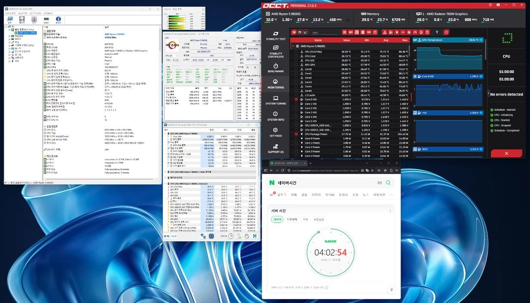Click OCCT reset circle icon beside funnel

446,32
